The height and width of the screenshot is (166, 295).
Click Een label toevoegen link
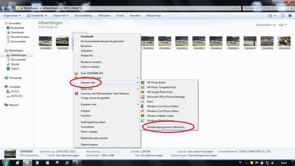pyautogui.click(x=68, y=155)
